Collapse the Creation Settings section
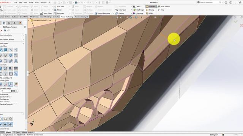The height and width of the screenshot is (136, 243). point(24,39)
